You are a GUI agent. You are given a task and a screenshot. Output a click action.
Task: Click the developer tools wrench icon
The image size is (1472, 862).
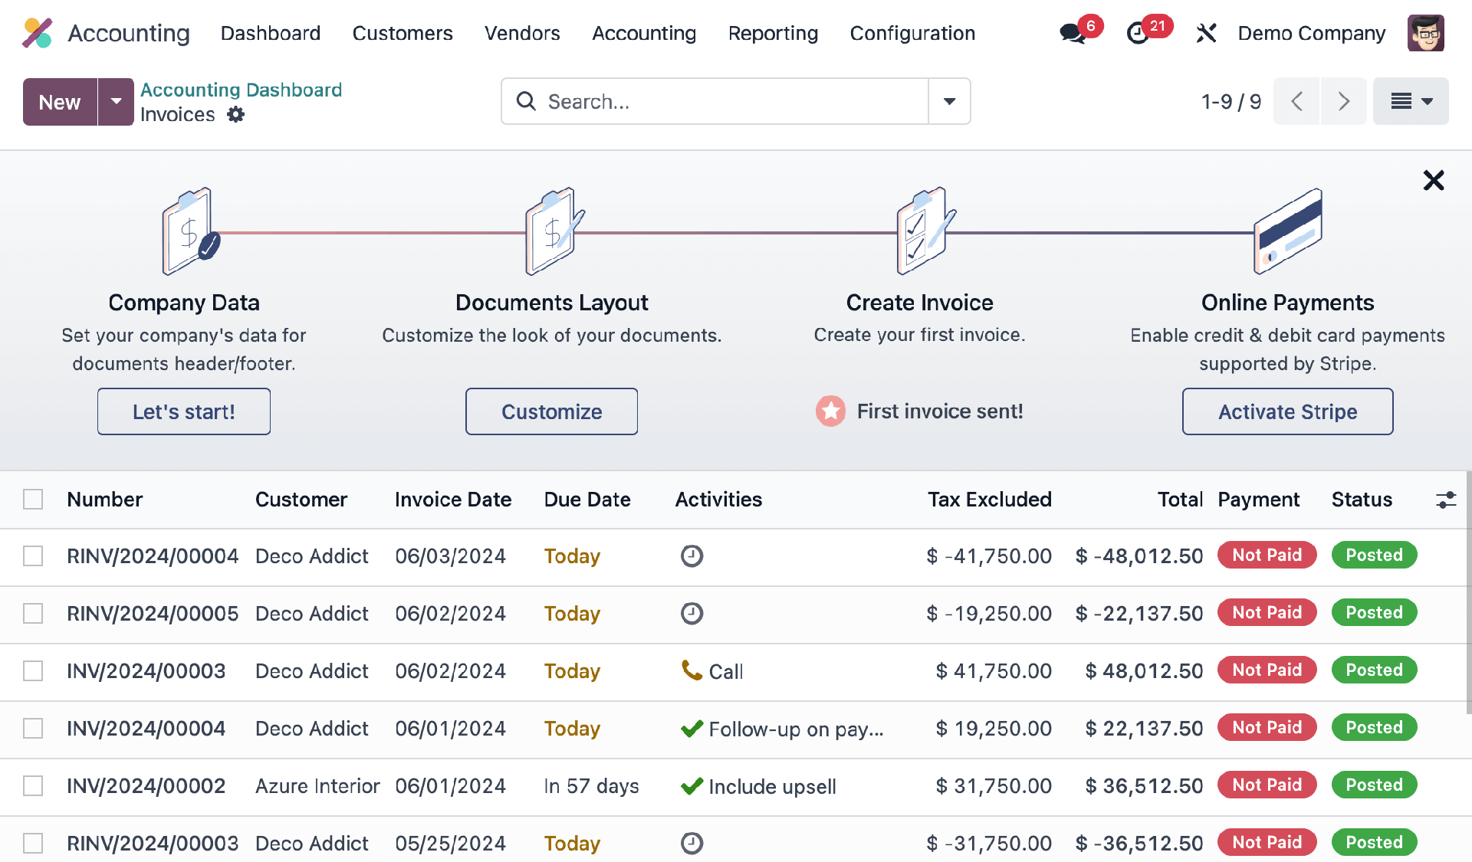1206,33
